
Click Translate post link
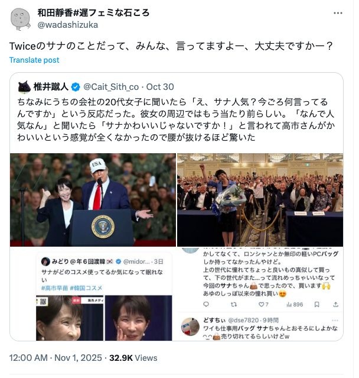[34, 60]
